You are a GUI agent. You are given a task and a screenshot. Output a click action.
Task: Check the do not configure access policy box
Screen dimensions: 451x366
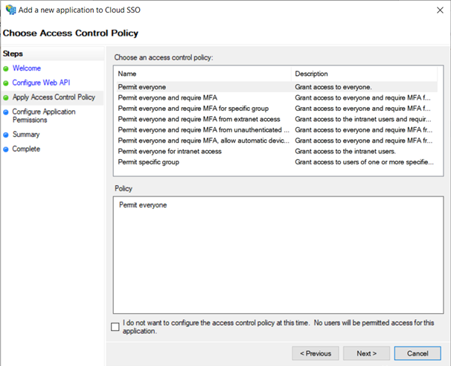click(x=115, y=327)
